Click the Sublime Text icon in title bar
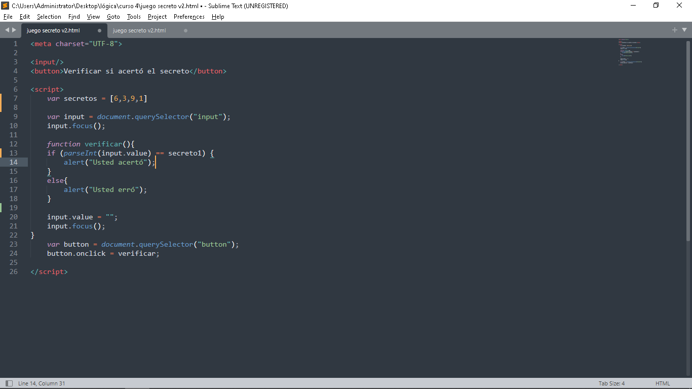692x389 pixels. (x=5, y=6)
